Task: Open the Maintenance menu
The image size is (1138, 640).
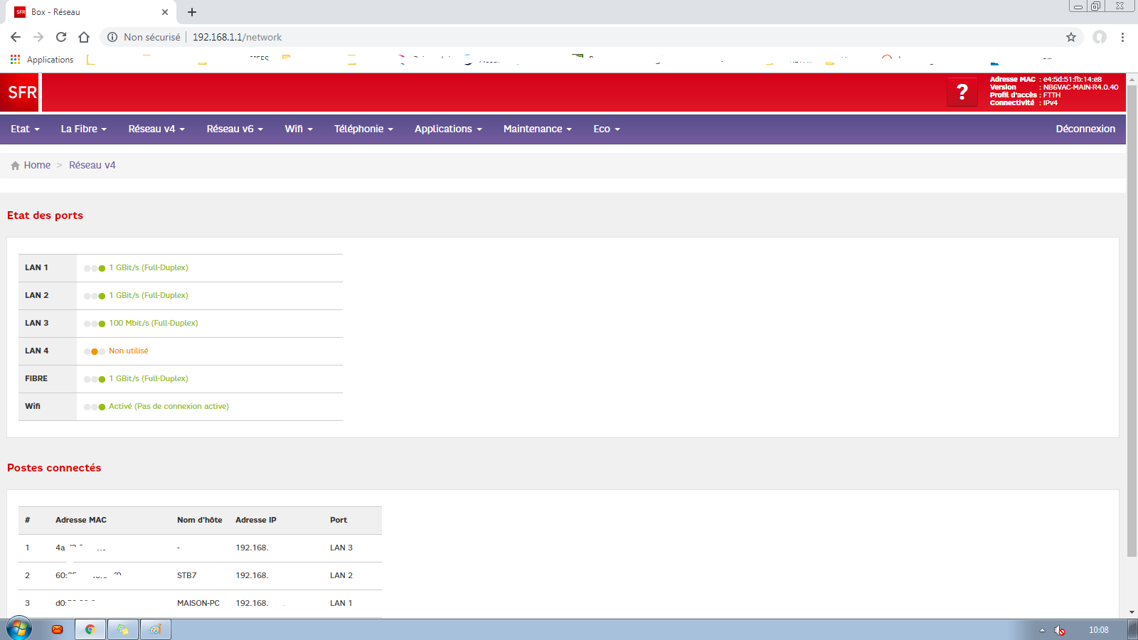Action: [537, 129]
